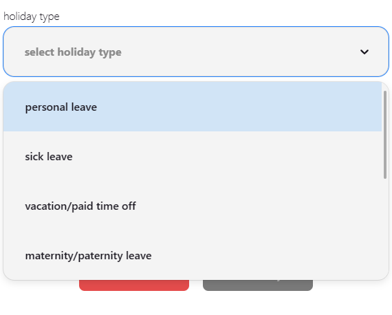Click the options list scrollbar thumb

[385, 135]
